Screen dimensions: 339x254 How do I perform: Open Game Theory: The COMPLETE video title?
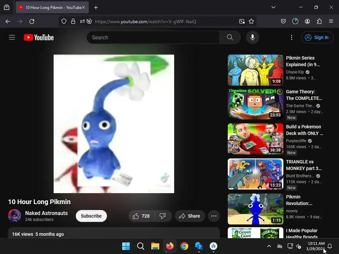304,95
